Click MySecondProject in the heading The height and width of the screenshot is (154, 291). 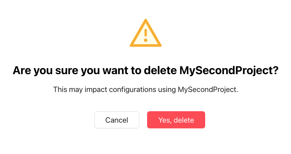tap(227, 71)
